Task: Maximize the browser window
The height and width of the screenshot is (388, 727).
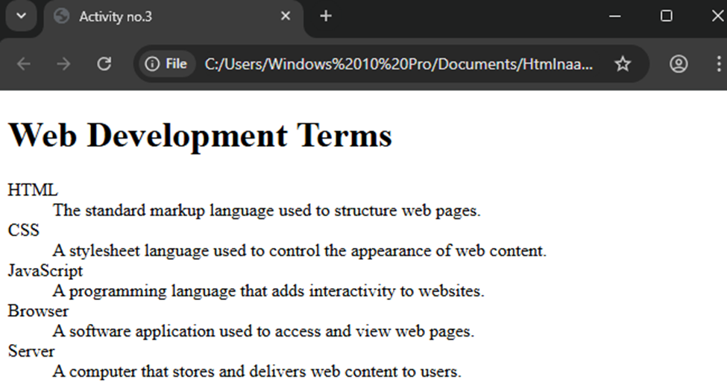Action: [667, 16]
